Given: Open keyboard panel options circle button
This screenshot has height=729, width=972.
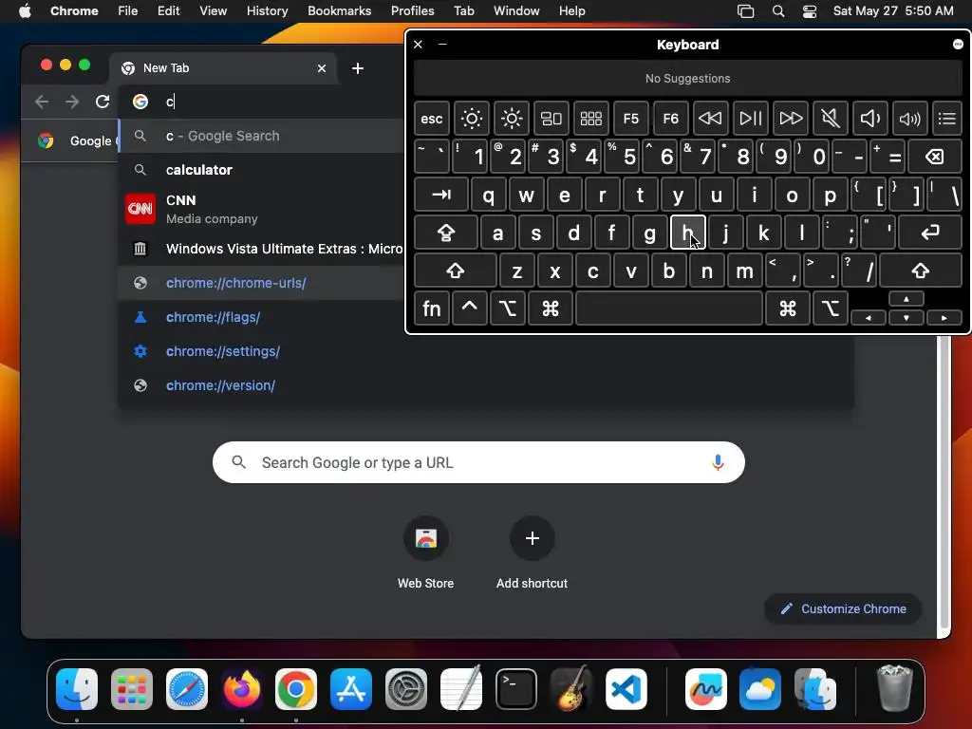Looking at the screenshot, I should (x=958, y=44).
